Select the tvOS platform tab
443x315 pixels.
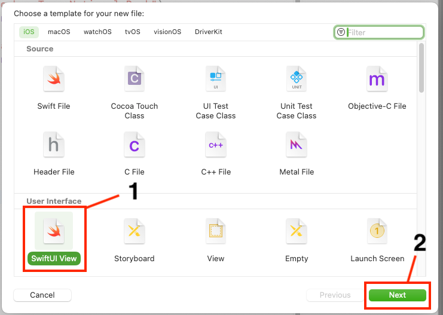[133, 32]
